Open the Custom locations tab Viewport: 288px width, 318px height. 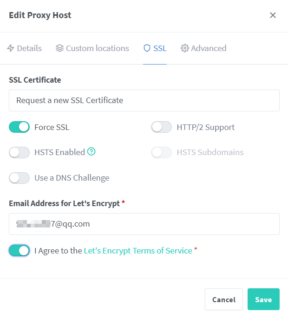point(92,48)
